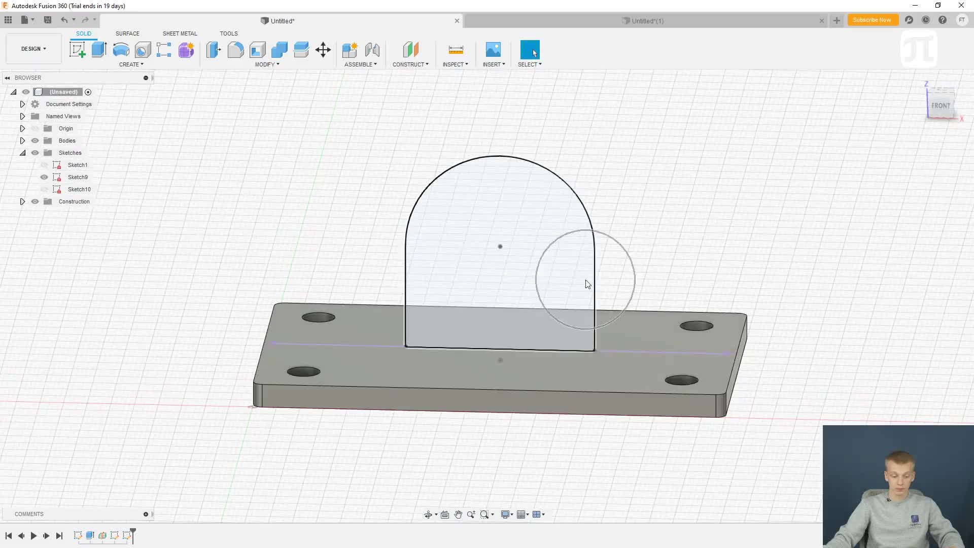The image size is (974, 548).
Task: Select the Measure tool
Action: 456,50
